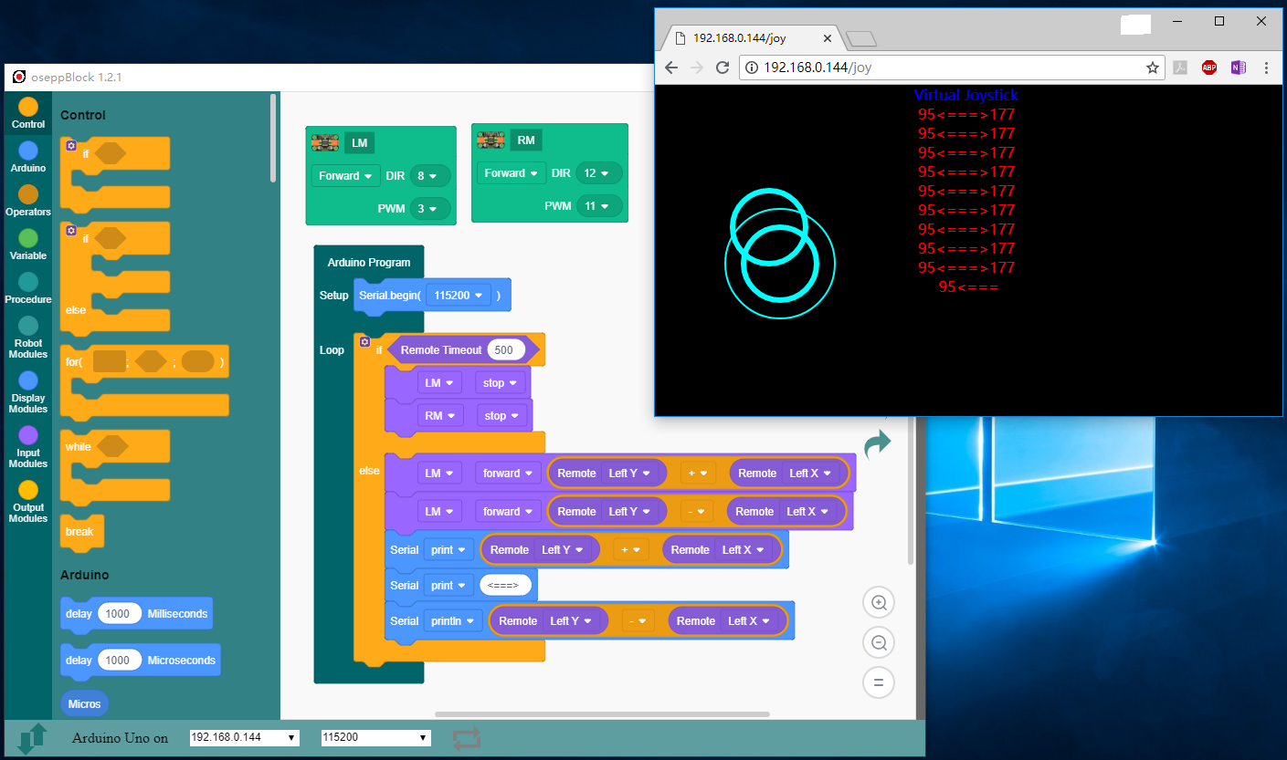Click the Remote Timeout 500 value field
The height and width of the screenshot is (760, 1287).
pyautogui.click(x=506, y=349)
